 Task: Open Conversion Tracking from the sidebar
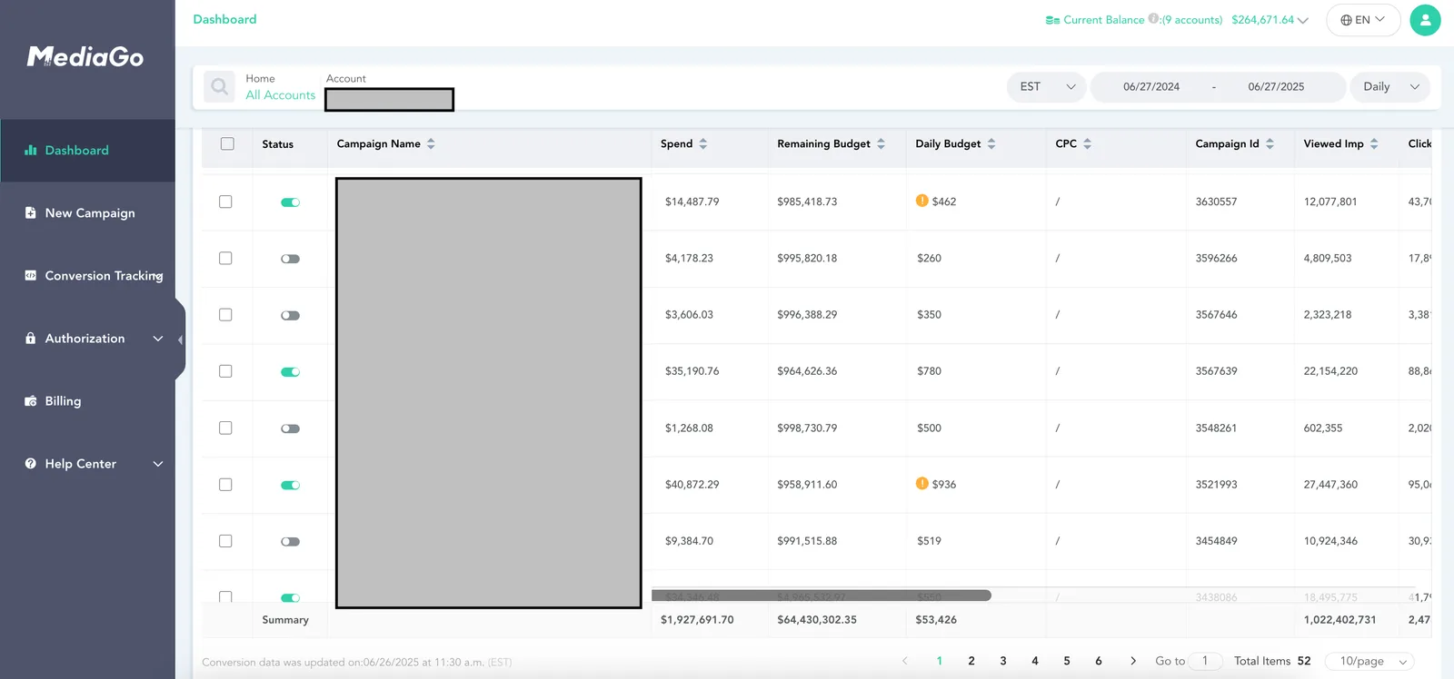[87, 276]
